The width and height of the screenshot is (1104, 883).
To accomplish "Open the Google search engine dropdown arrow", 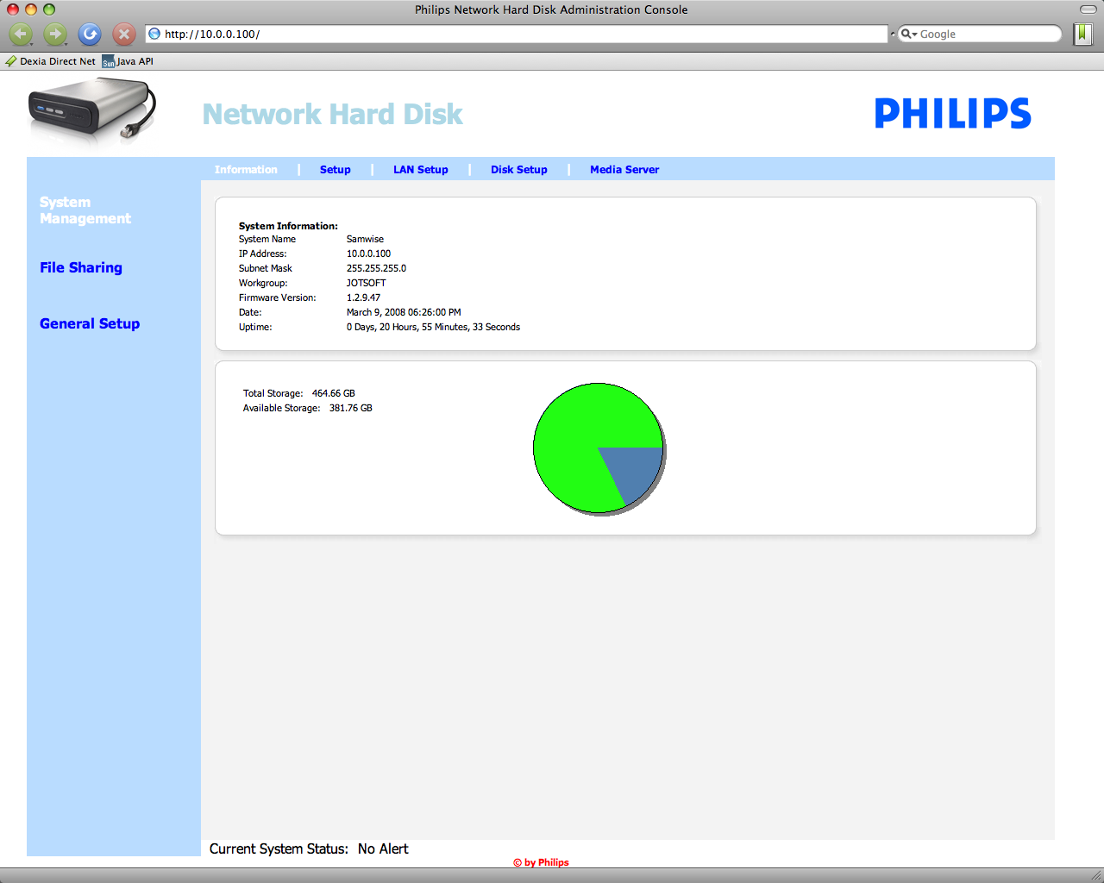I will point(909,34).
